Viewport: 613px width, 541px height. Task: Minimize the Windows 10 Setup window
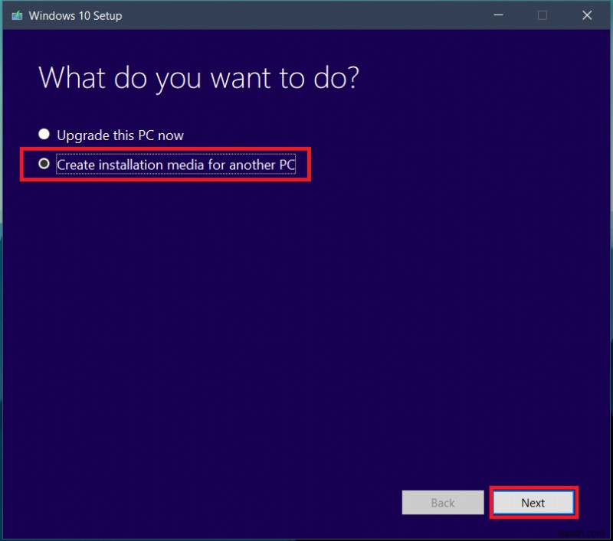498,15
